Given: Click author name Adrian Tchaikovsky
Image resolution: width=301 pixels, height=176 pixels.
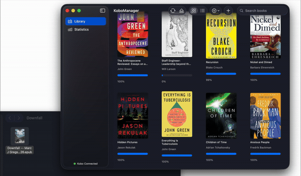Looking at the screenshot, I should (218, 148).
